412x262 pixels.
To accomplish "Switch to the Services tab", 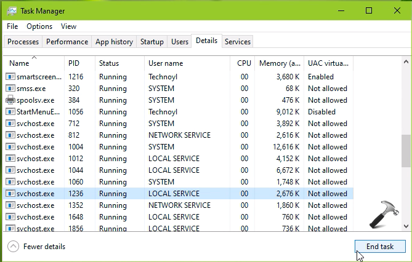I will 237,42.
